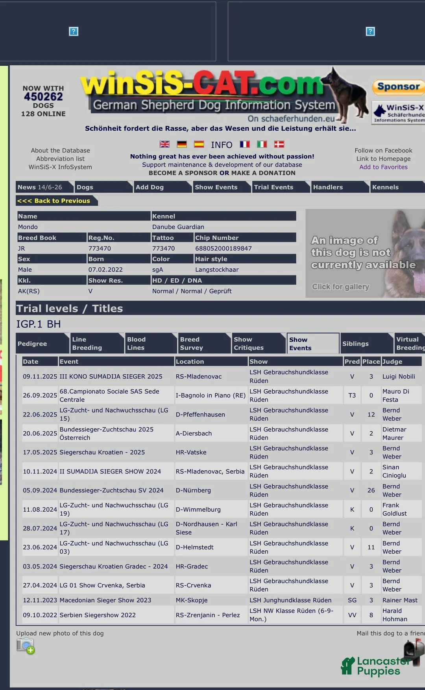Open the Show Events top menu
The width and height of the screenshot is (425, 690).
[222, 187]
